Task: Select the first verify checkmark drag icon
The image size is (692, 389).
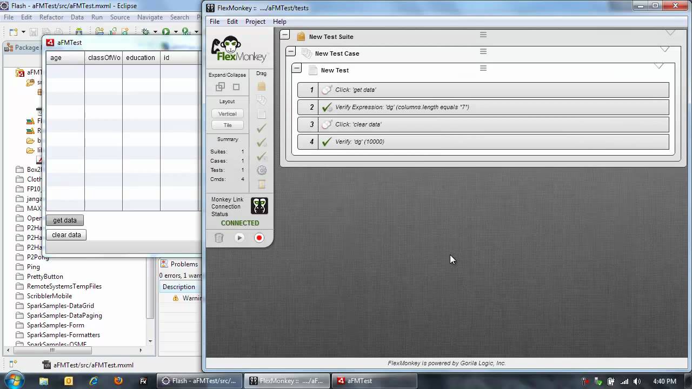Action: [x=262, y=128]
